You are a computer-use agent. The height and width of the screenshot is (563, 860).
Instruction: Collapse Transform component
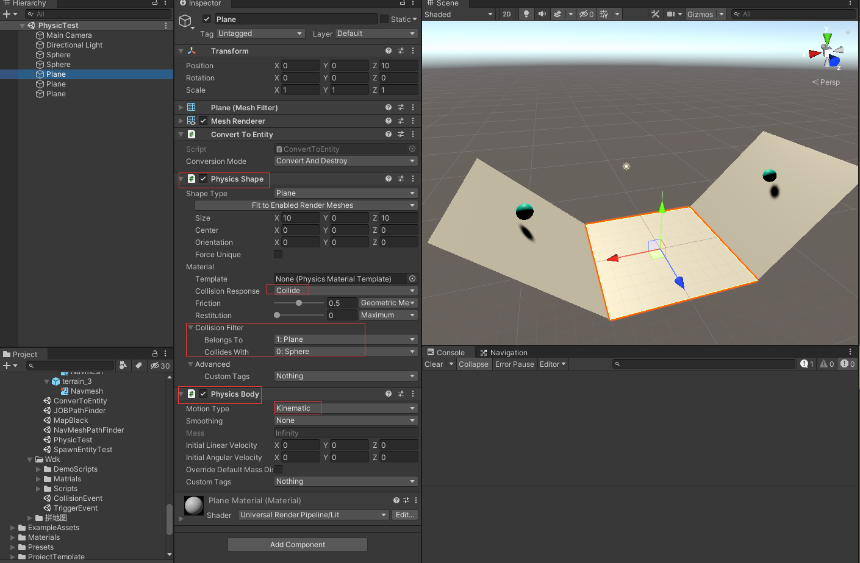[x=181, y=51]
